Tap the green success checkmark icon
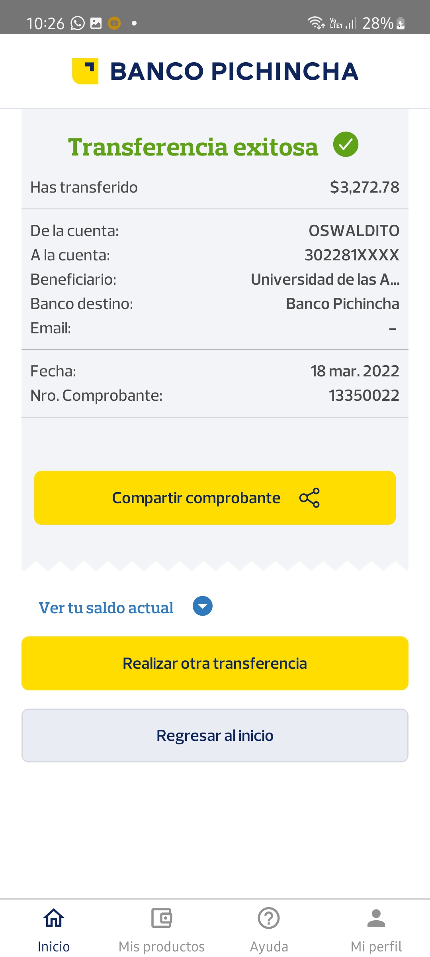The height and width of the screenshot is (957, 430). [x=346, y=144]
